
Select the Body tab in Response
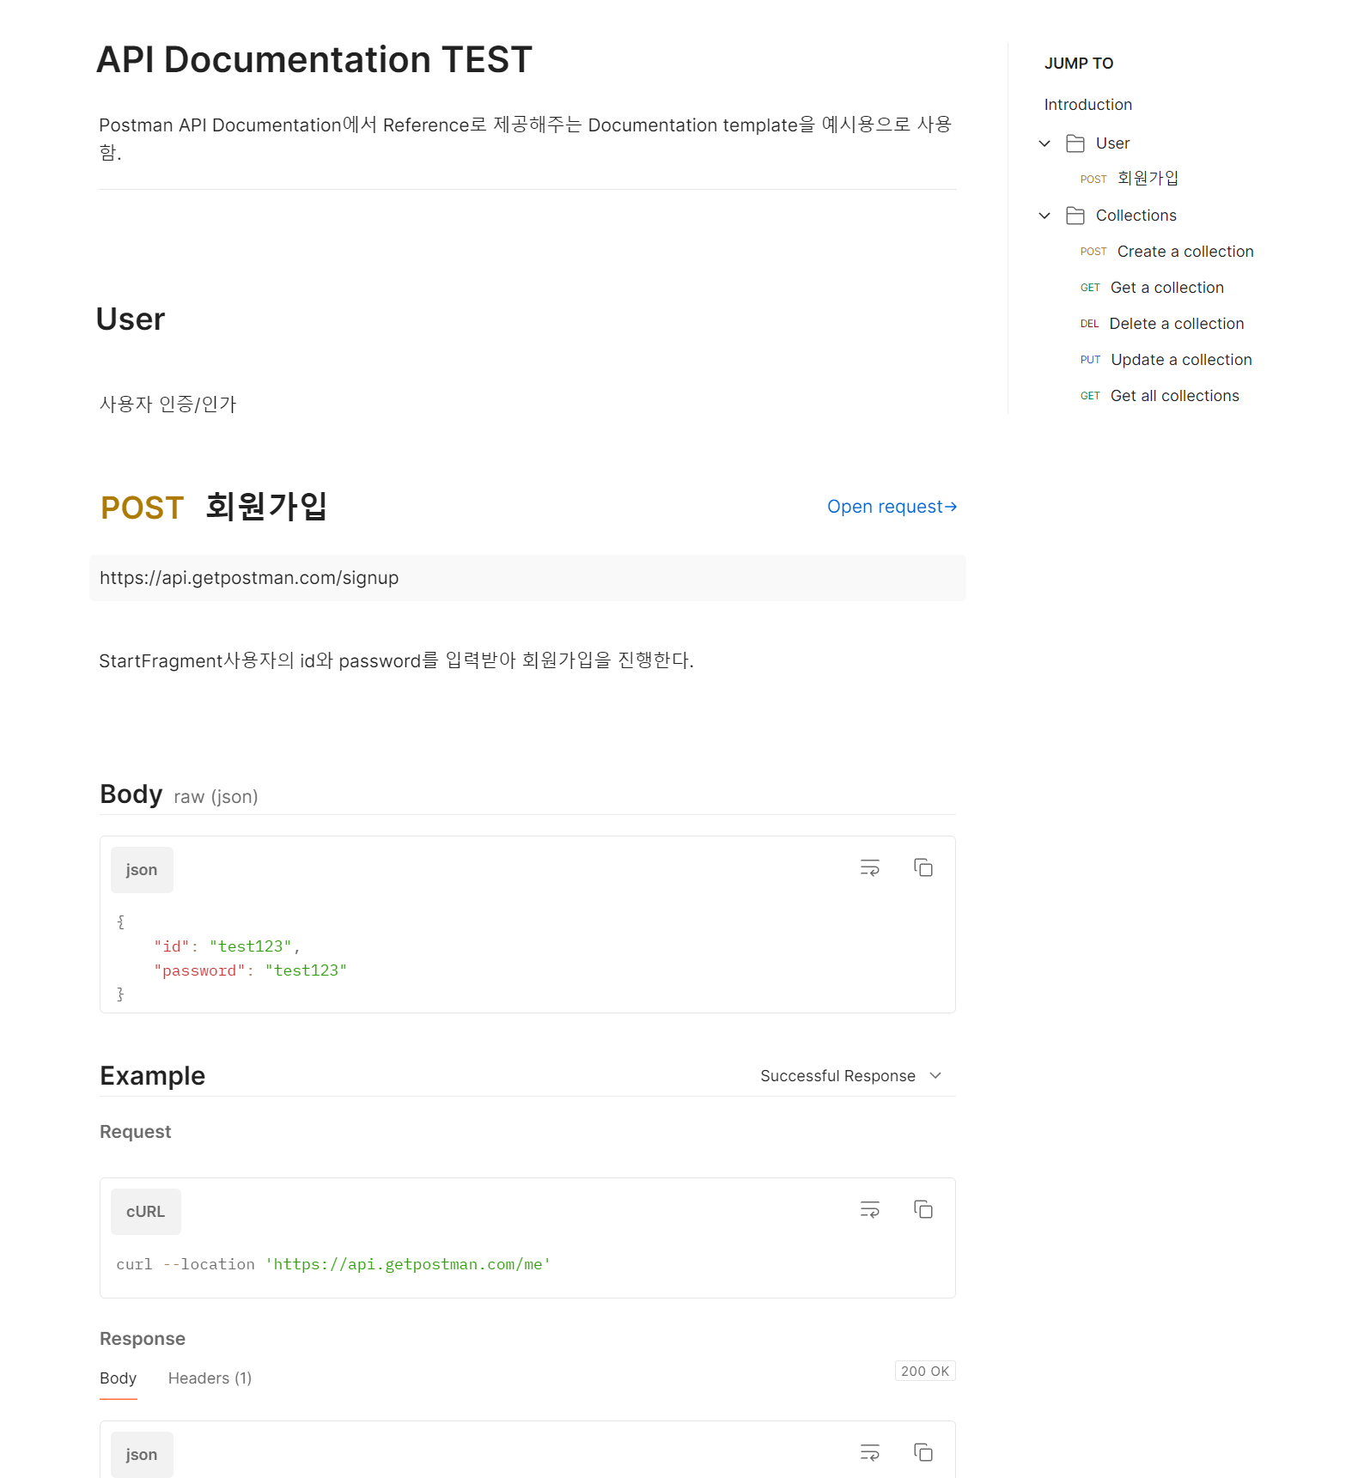pyautogui.click(x=118, y=1378)
